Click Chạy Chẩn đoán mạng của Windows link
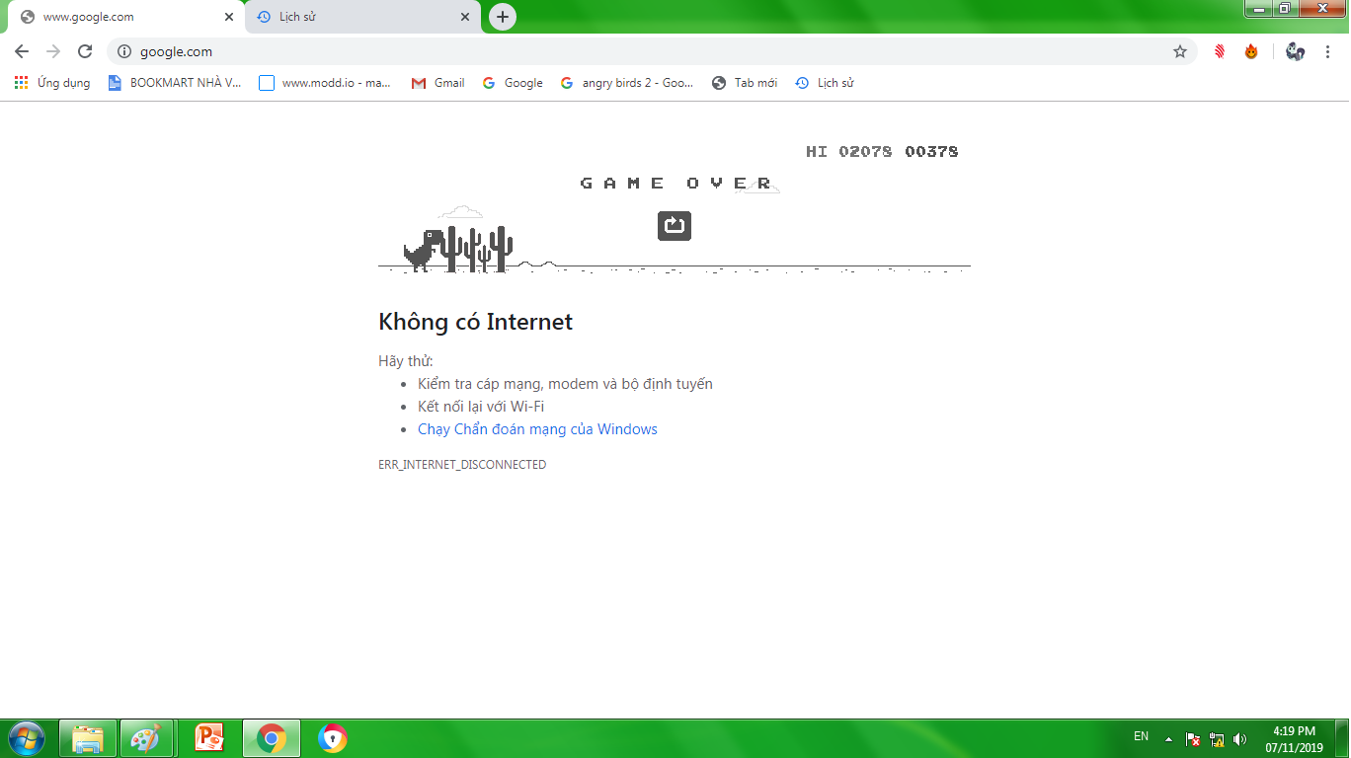Image resolution: width=1351 pixels, height=758 pixels. tap(537, 429)
